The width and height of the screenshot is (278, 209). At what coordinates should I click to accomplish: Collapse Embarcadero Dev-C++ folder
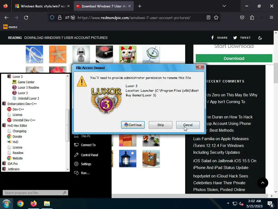pyautogui.click(x=20, y=104)
